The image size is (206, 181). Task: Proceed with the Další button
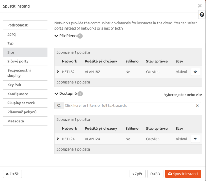[155, 174]
